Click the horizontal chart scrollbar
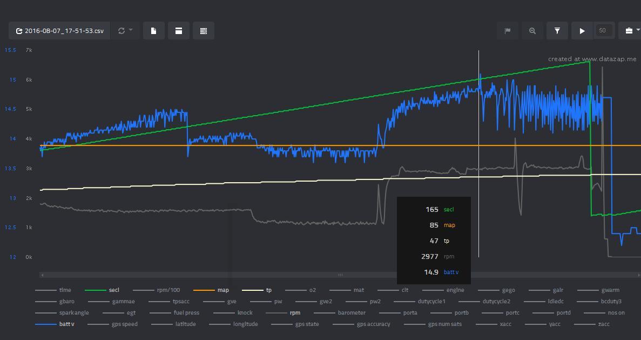Viewport: 641px width, 340px height. click(x=340, y=275)
